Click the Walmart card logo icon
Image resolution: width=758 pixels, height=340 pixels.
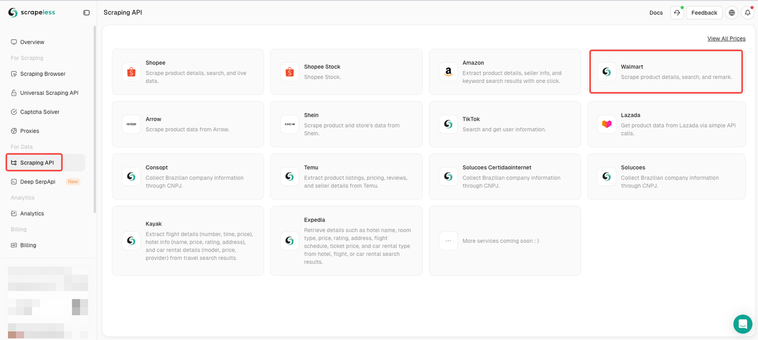pos(606,72)
